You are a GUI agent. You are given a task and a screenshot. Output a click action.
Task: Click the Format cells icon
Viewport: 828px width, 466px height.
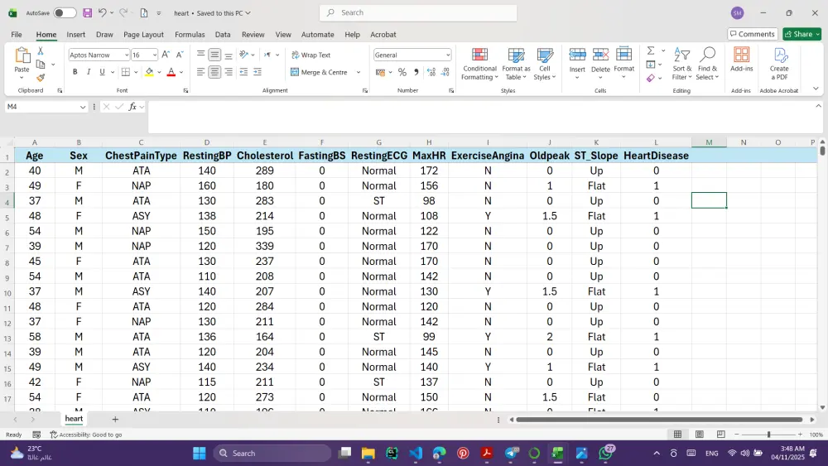tap(623, 55)
